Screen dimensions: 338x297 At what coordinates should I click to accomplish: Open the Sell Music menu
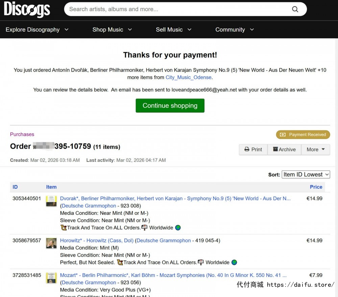coord(173,30)
